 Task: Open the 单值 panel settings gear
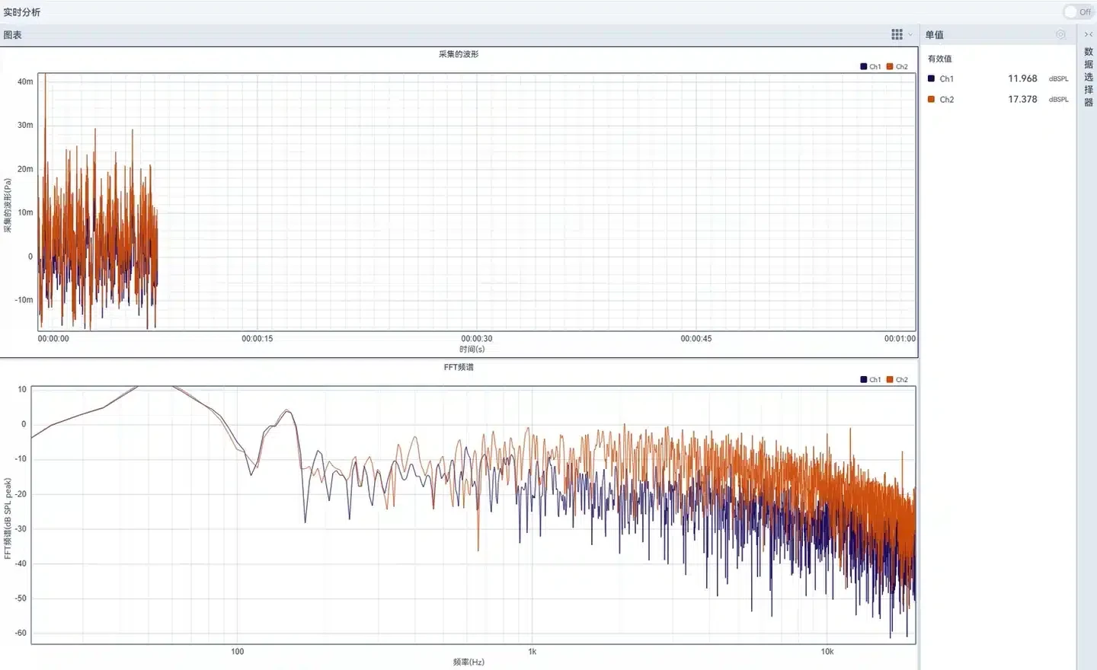click(x=1060, y=34)
